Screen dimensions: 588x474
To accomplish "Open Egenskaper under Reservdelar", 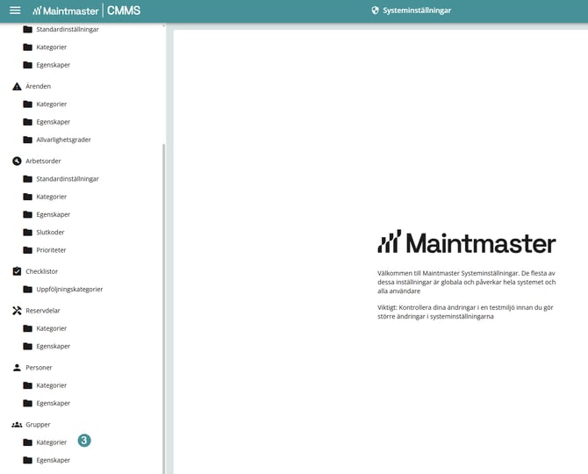I will point(54,346).
